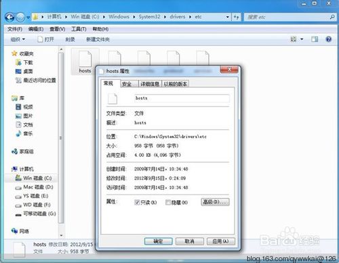Select WD 磁盘 (F:) drive
This screenshot has width=339, height=263.
tap(33, 205)
